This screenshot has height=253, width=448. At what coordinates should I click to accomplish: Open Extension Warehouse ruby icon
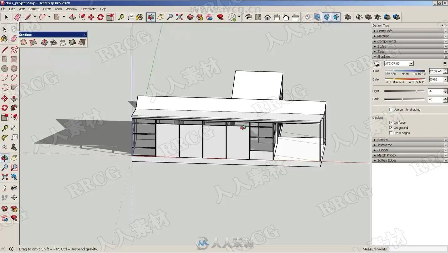tap(220, 17)
